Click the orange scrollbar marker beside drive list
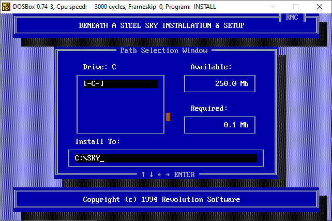This screenshot has width=332, height=221. pos(168,117)
